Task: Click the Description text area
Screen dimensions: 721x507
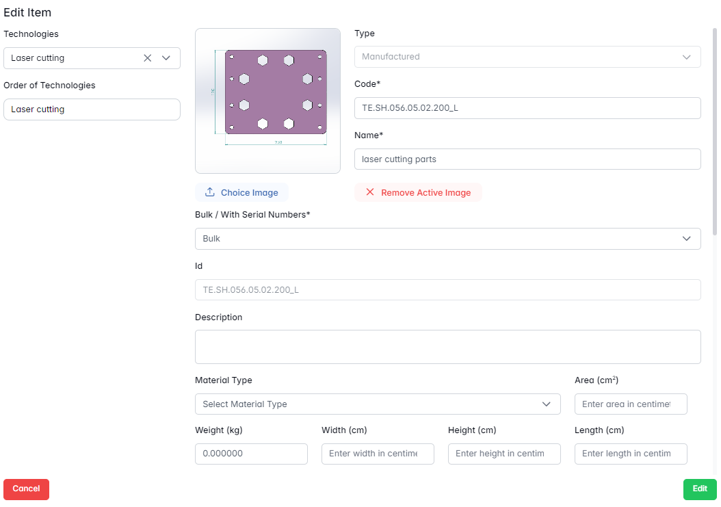Action: (x=447, y=347)
